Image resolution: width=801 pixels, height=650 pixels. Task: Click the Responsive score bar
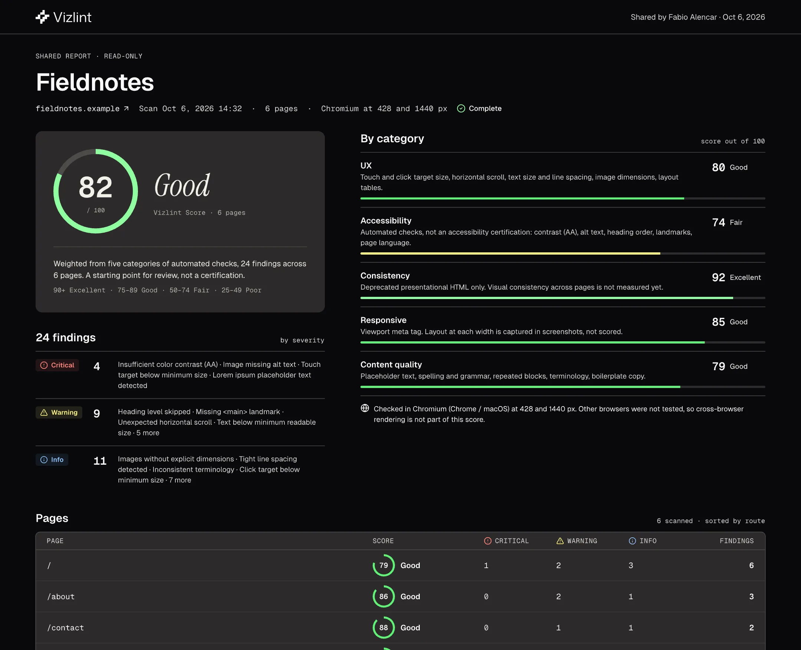click(x=563, y=342)
